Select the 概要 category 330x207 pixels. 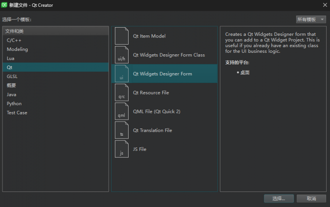pyautogui.click(x=11, y=85)
